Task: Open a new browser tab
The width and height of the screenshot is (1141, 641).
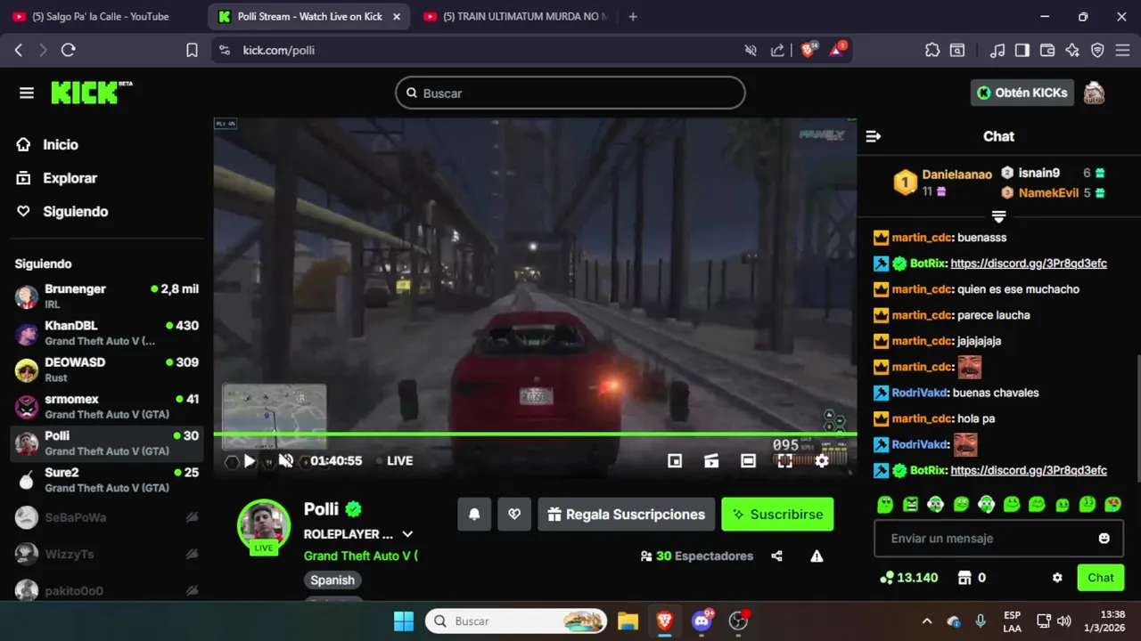Action: [x=633, y=16]
